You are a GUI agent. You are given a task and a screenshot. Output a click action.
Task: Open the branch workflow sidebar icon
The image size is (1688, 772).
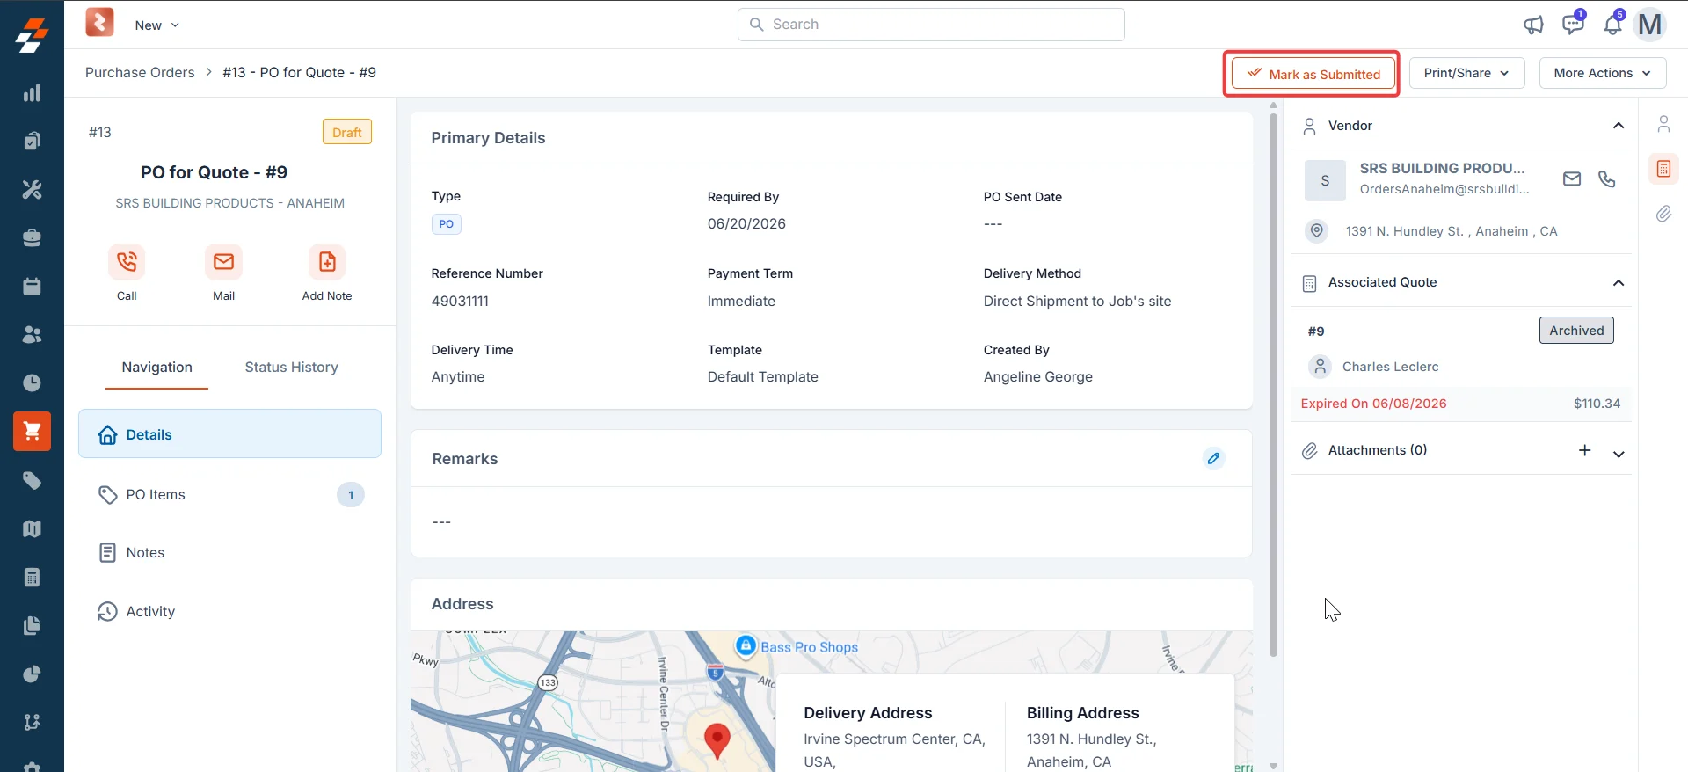[x=32, y=723]
